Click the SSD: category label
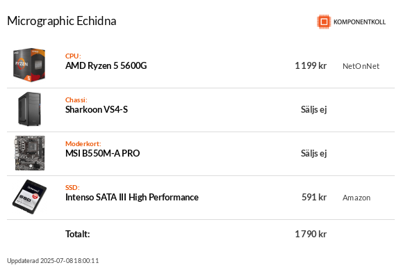 [72, 187]
